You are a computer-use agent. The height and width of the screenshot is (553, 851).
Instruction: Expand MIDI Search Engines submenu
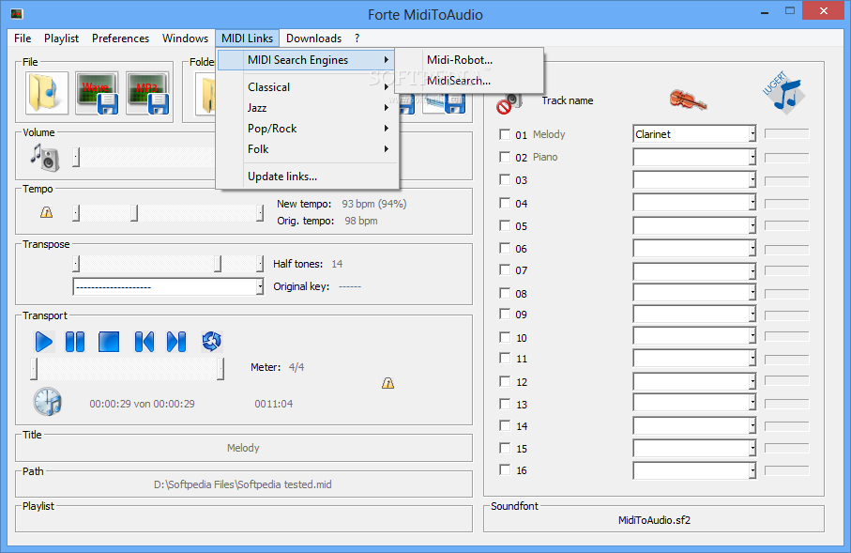(x=306, y=60)
